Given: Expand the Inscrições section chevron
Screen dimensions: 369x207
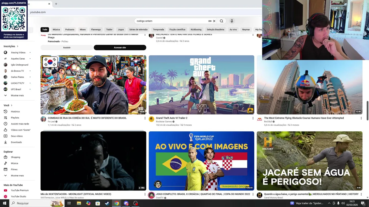Looking at the screenshot, I should 18,46.
